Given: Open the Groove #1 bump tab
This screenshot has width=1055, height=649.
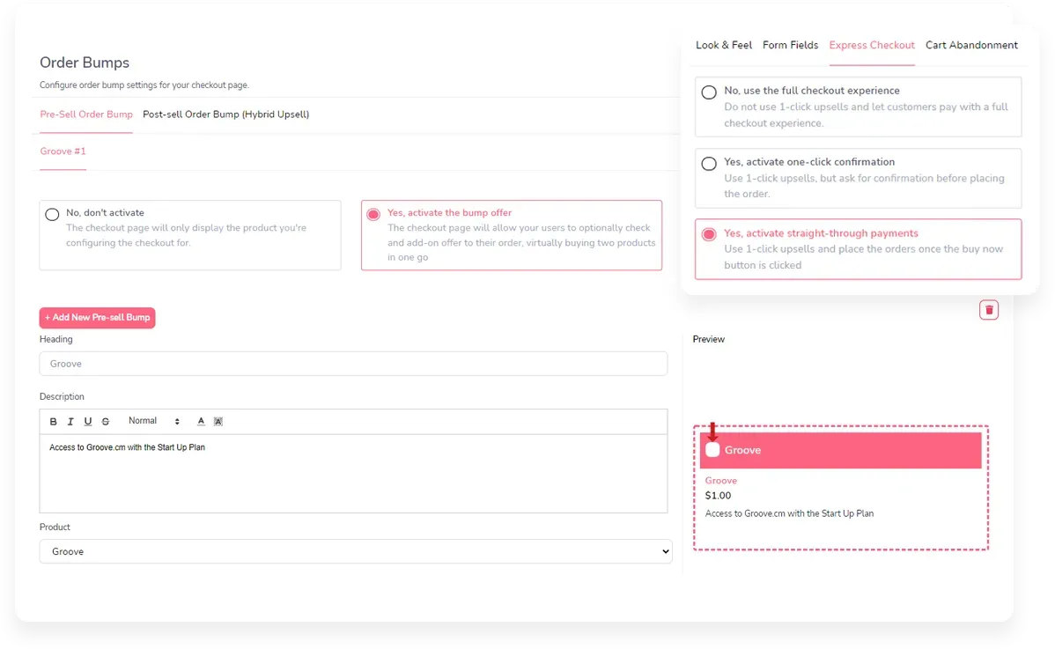Looking at the screenshot, I should [63, 151].
